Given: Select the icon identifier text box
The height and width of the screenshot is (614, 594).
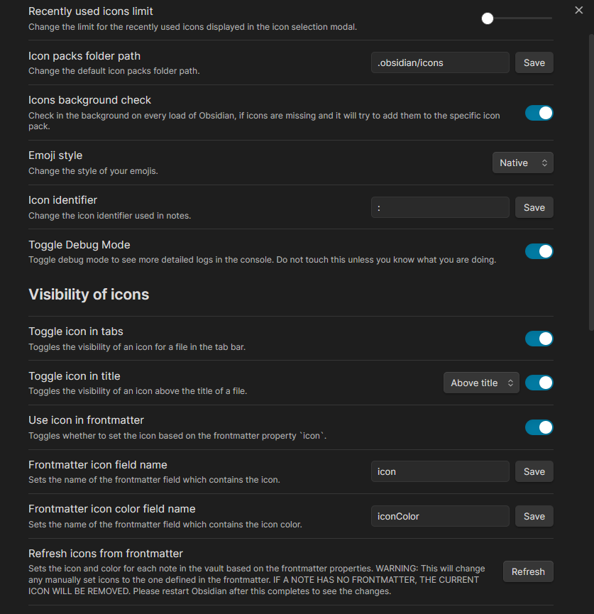Looking at the screenshot, I should click(439, 207).
